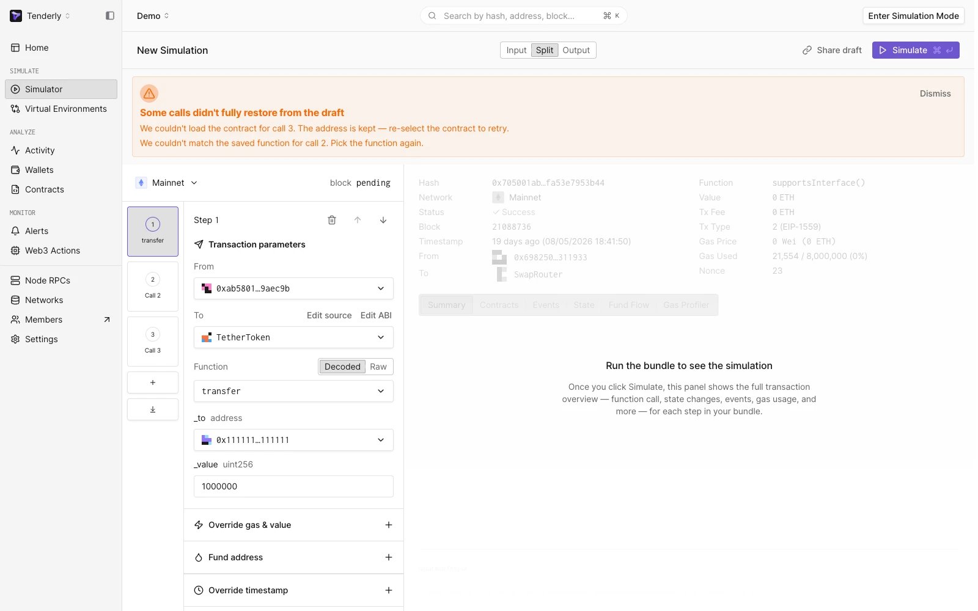This screenshot has width=978, height=611.
Task: Open the TetherToken contract dropdown
Action: (x=293, y=337)
